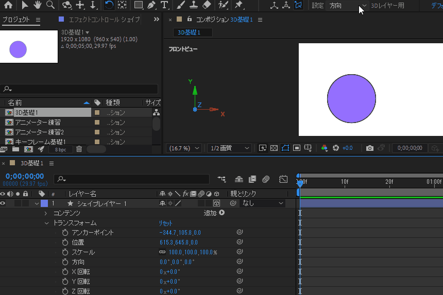
Task: Take a snapshot with camera icon
Action: pos(369,148)
